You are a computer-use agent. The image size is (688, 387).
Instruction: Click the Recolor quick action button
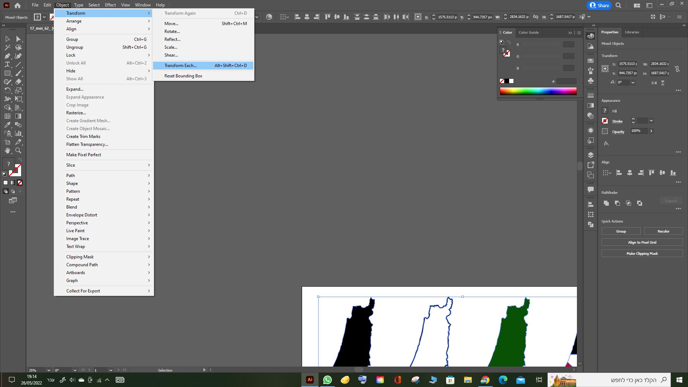663,231
